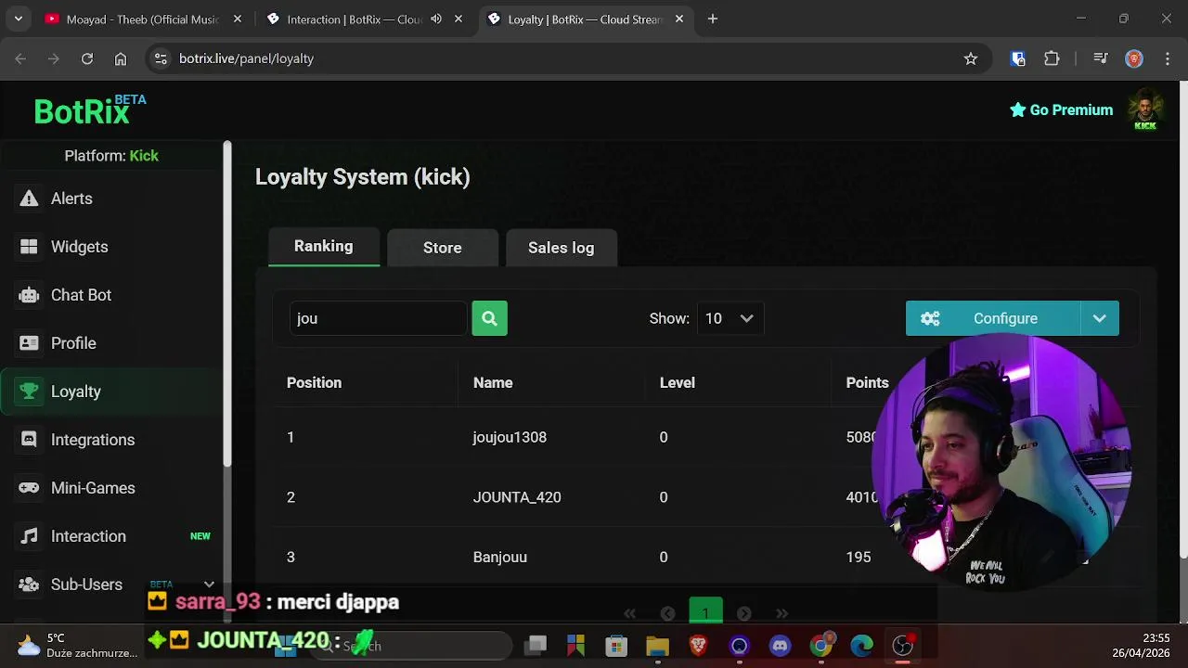Expand the Configure dropdown arrow
Viewport: 1188px width, 668px height.
coord(1100,318)
